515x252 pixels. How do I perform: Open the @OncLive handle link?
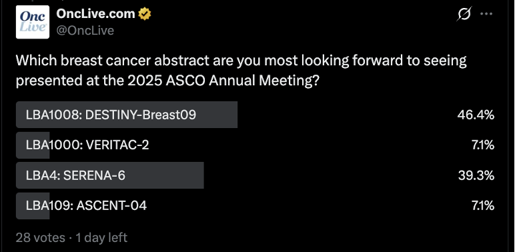click(85, 31)
